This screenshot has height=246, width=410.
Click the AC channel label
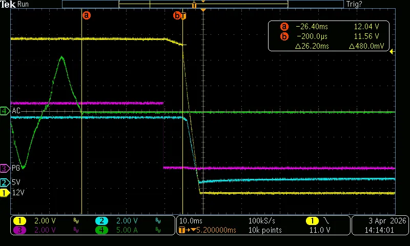(16, 111)
